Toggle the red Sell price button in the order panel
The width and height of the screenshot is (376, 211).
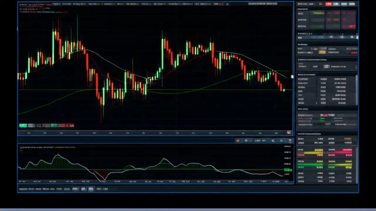pyautogui.click(x=351, y=53)
